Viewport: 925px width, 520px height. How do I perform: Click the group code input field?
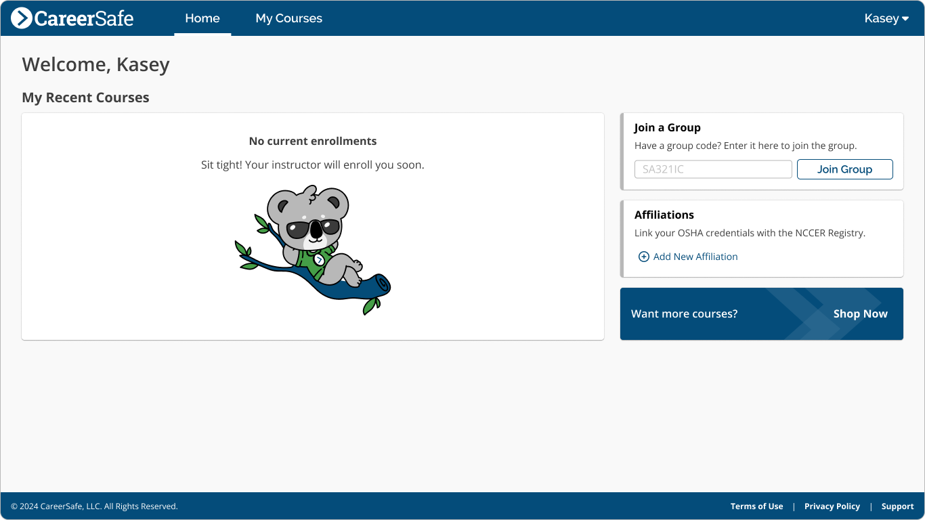[x=712, y=169]
